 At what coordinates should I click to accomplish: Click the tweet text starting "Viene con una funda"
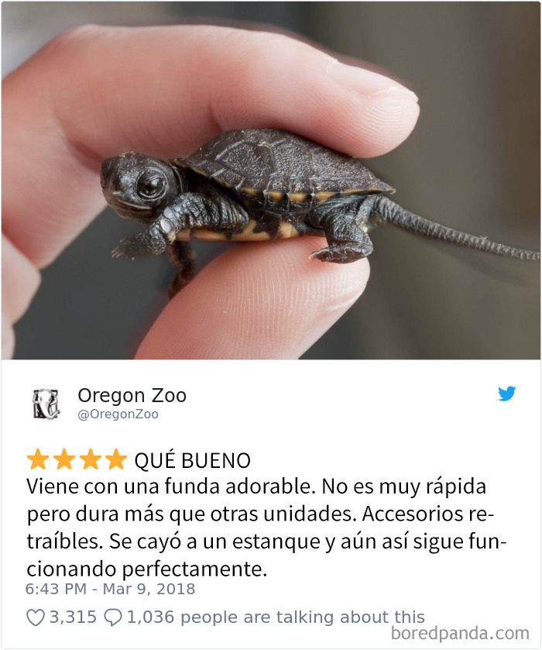point(266,528)
